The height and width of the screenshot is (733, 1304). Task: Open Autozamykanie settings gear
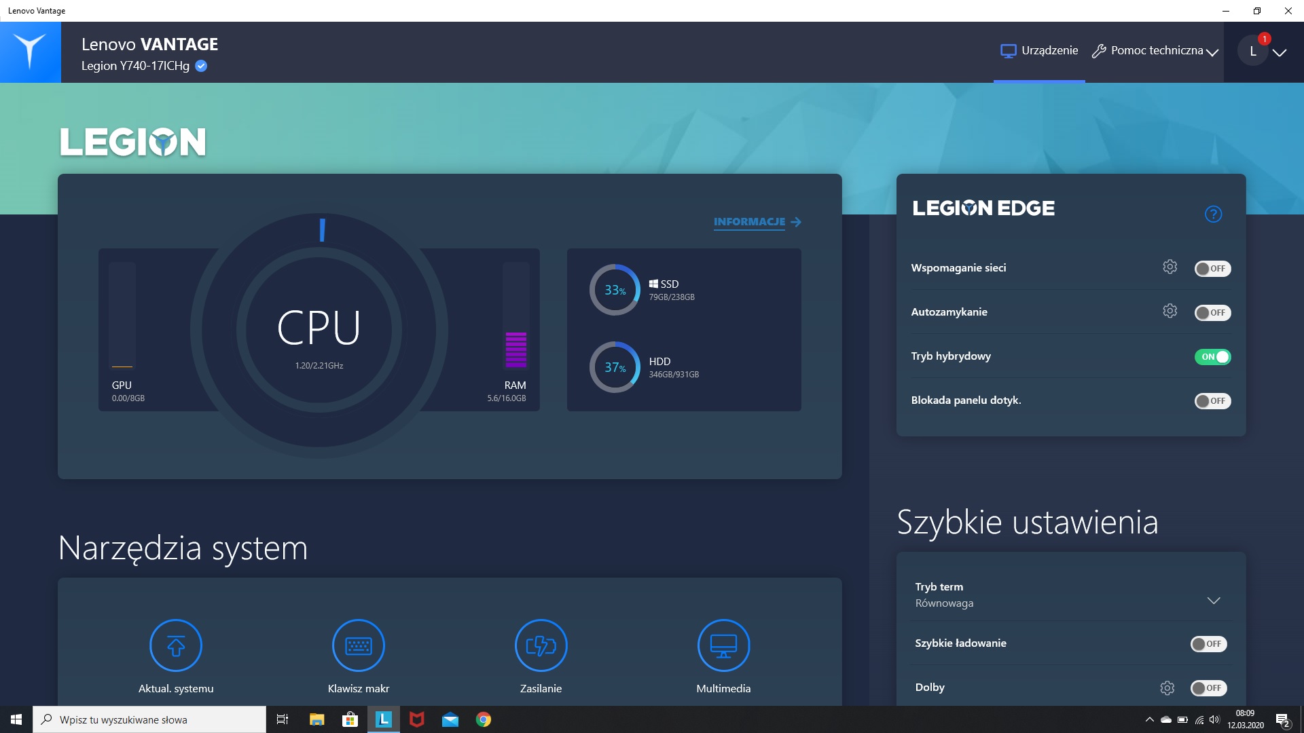(1170, 311)
